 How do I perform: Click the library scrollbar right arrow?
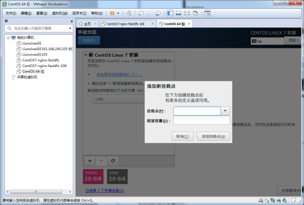point(70,192)
